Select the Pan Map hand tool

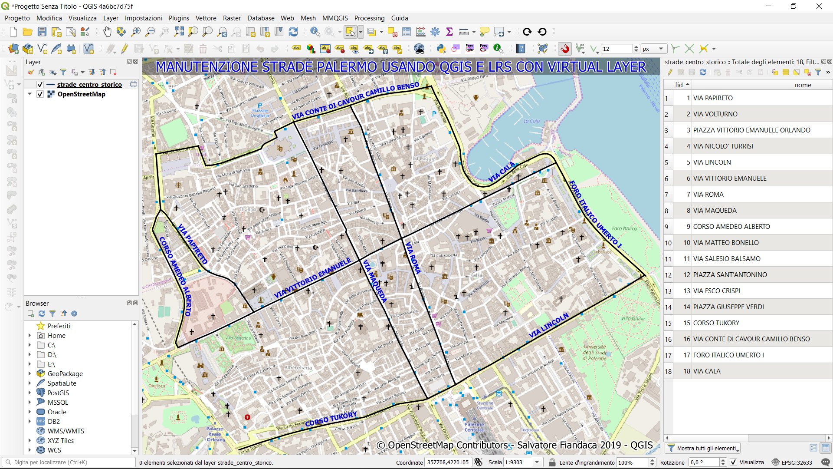[x=107, y=32]
